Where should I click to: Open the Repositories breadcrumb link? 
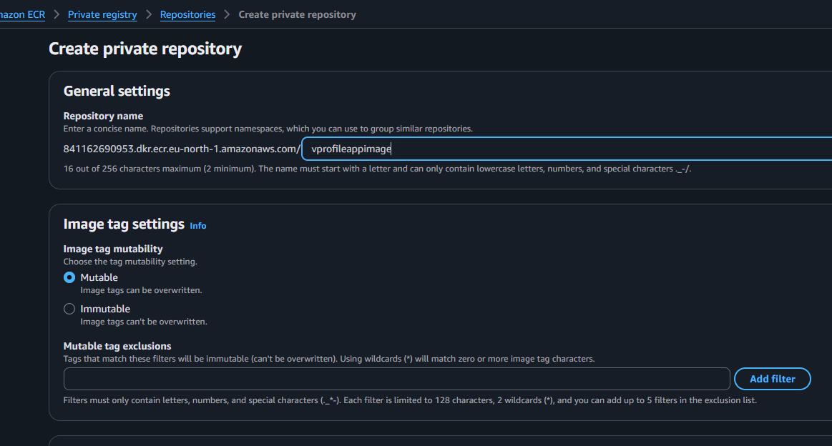tap(187, 14)
